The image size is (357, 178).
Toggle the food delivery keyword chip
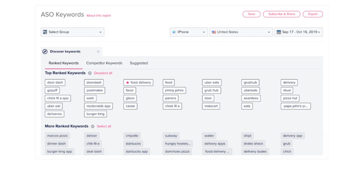point(138,83)
